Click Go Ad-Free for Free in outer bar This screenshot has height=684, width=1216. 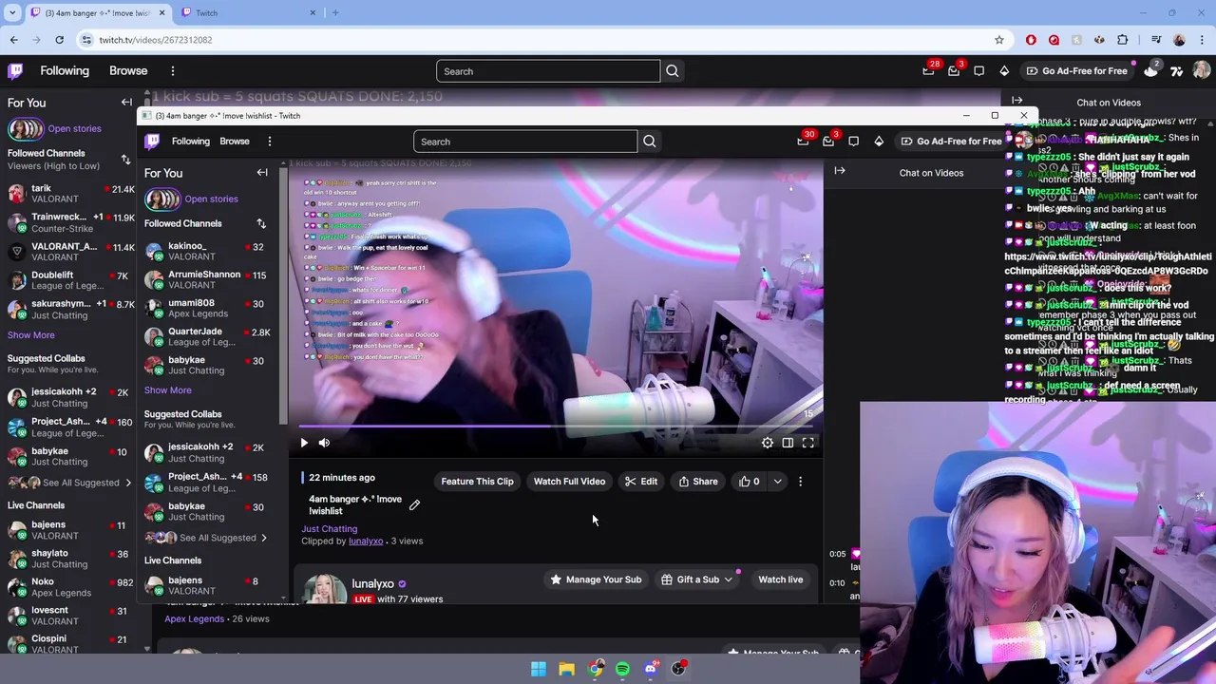click(x=1077, y=71)
